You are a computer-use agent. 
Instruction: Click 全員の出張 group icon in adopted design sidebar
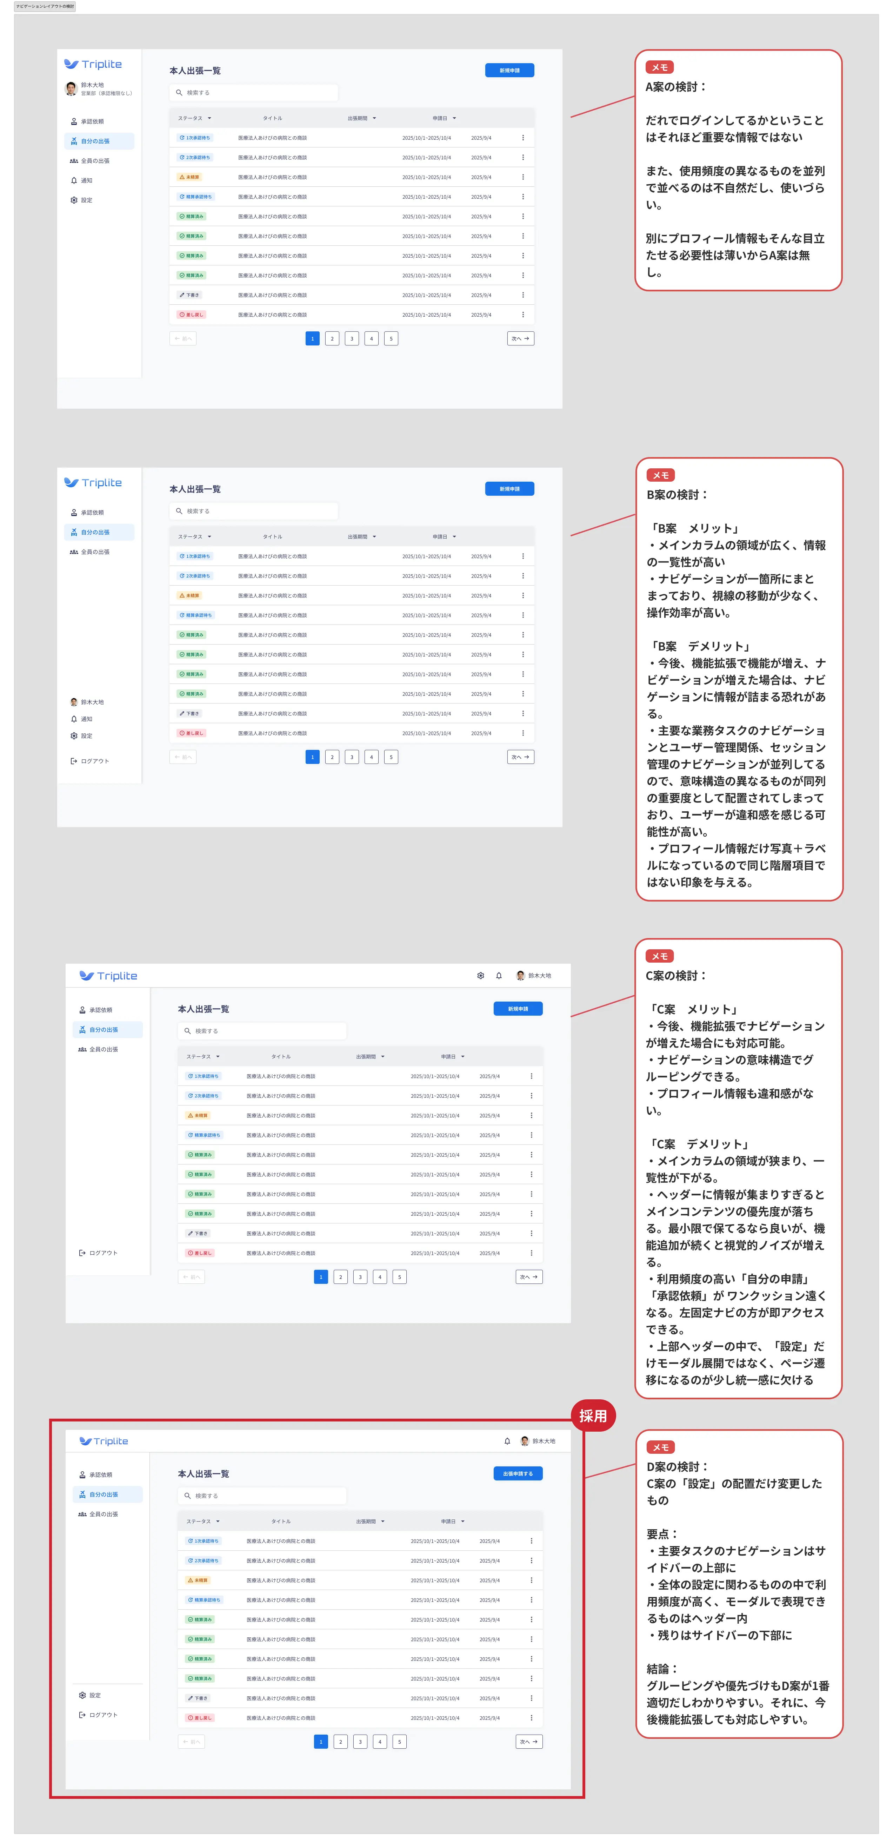tap(82, 1514)
